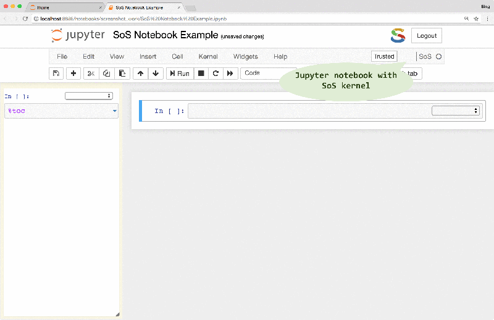Open main cell kernel language selector
Screen dimensions: 494x320
(x=456, y=111)
